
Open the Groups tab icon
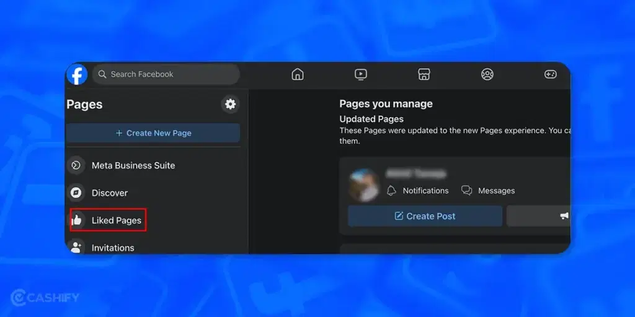(x=487, y=74)
